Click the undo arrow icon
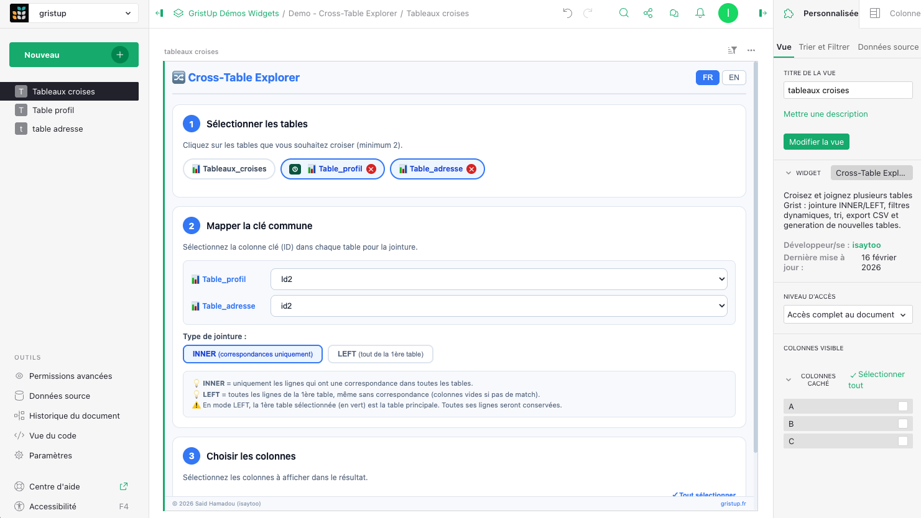Screen dimensions: 921x518 [567, 13]
